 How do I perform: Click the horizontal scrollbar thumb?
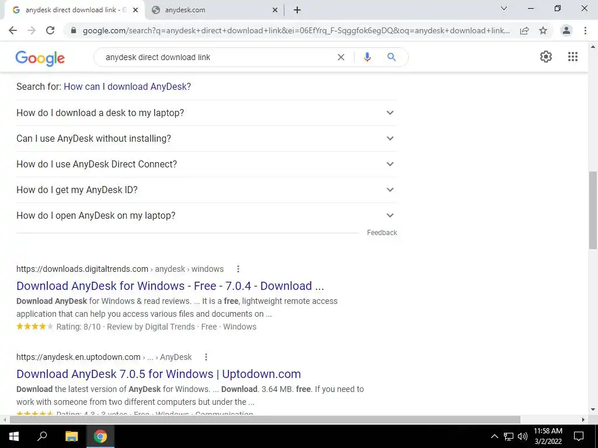pos(265,420)
